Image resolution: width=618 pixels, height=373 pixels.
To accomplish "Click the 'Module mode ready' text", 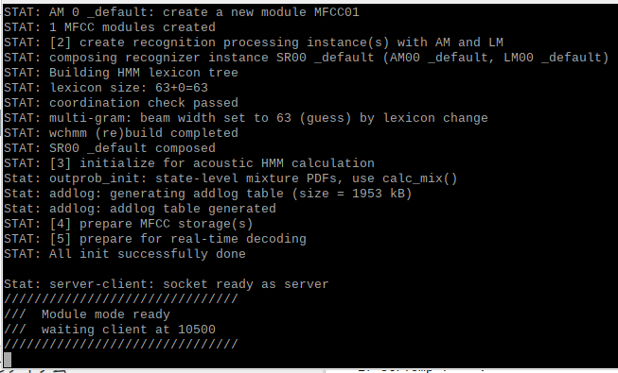I will 106,314.
